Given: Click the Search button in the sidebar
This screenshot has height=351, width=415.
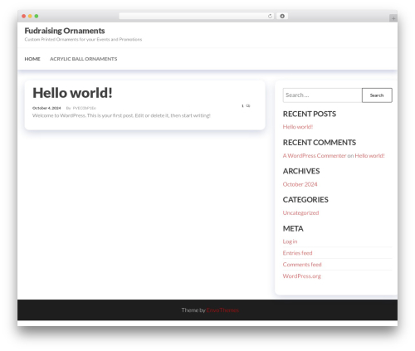Looking at the screenshot, I should pos(377,95).
